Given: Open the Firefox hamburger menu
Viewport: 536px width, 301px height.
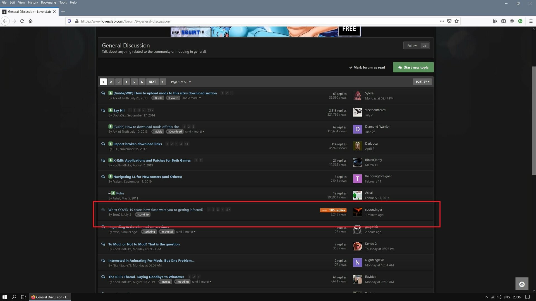Looking at the screenshot, I should point(531,21).
